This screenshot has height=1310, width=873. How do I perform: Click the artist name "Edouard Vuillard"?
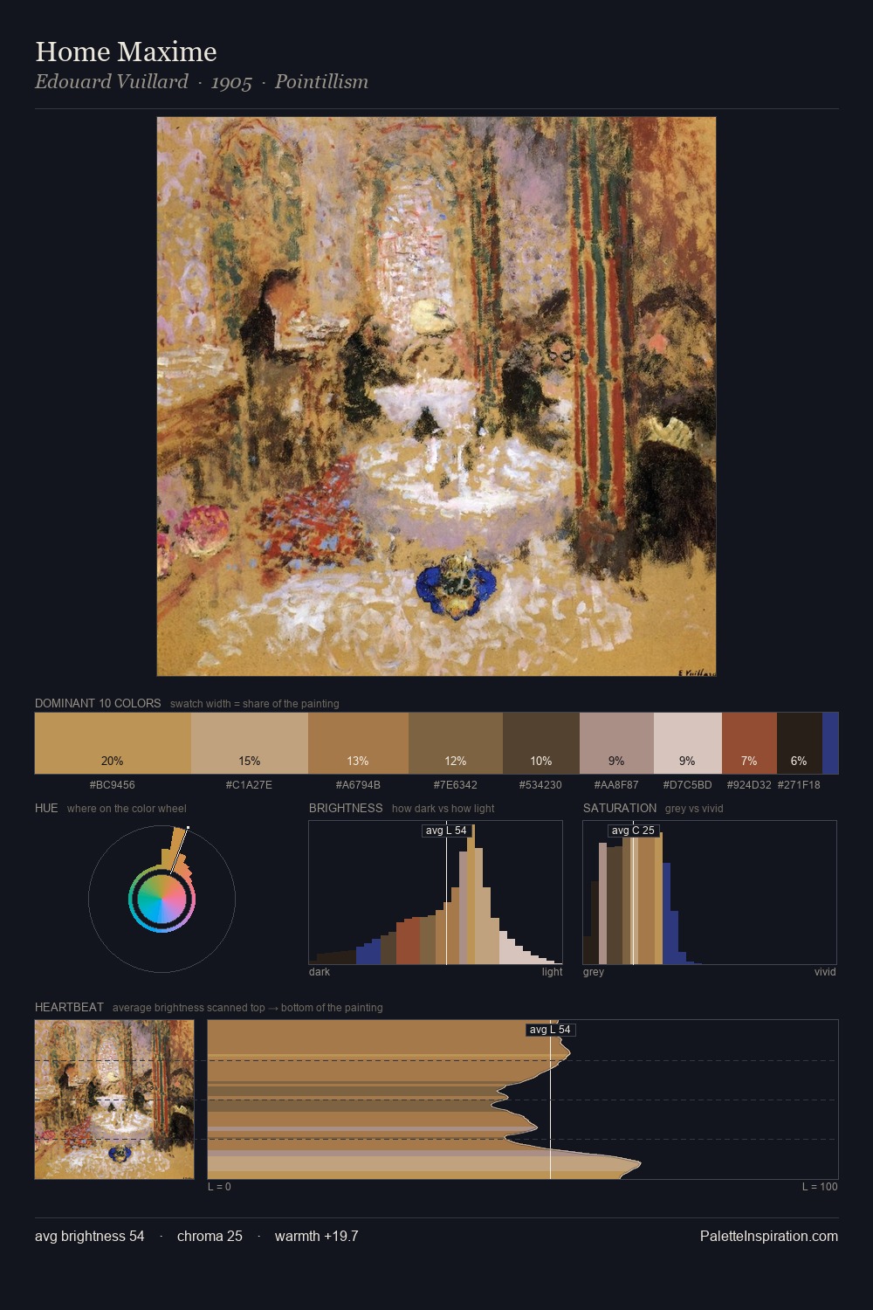[112, 81]
